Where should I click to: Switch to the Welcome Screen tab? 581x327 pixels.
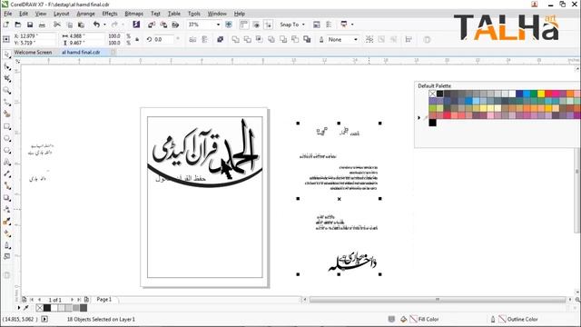(33, 53)
